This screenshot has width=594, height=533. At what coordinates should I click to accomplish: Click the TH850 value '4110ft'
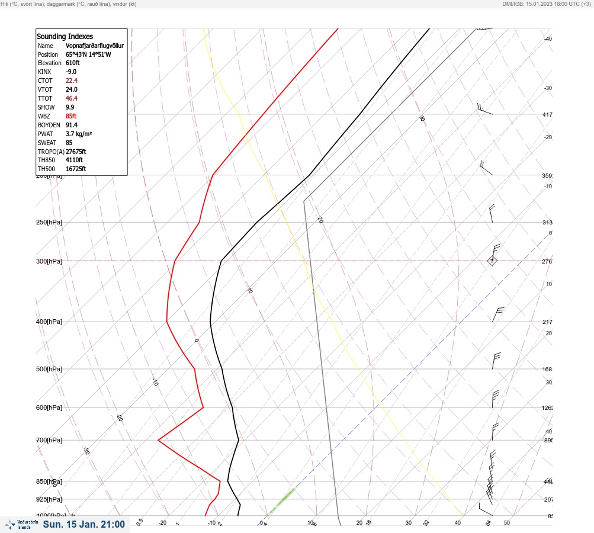pos(74,160)
